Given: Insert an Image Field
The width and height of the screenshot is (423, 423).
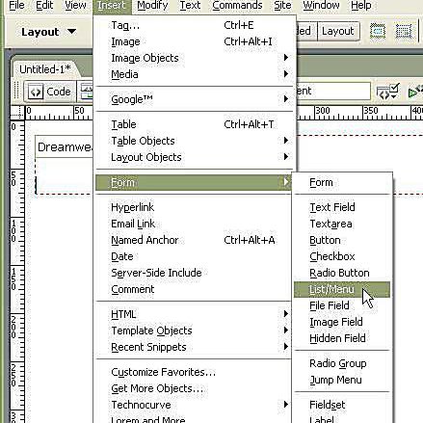Looking at the screenshot, I should coord(342,322).
